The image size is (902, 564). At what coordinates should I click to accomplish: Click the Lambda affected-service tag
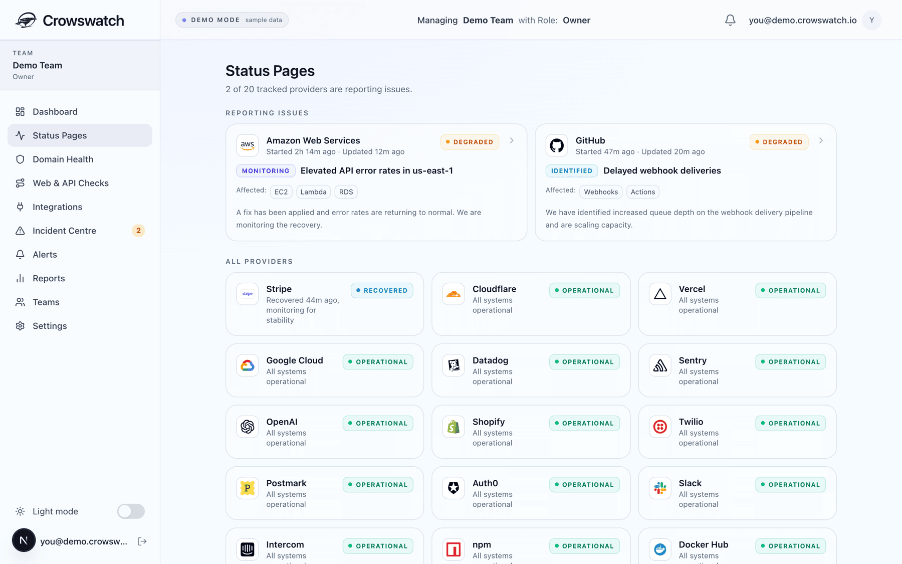tap(313, 192)
